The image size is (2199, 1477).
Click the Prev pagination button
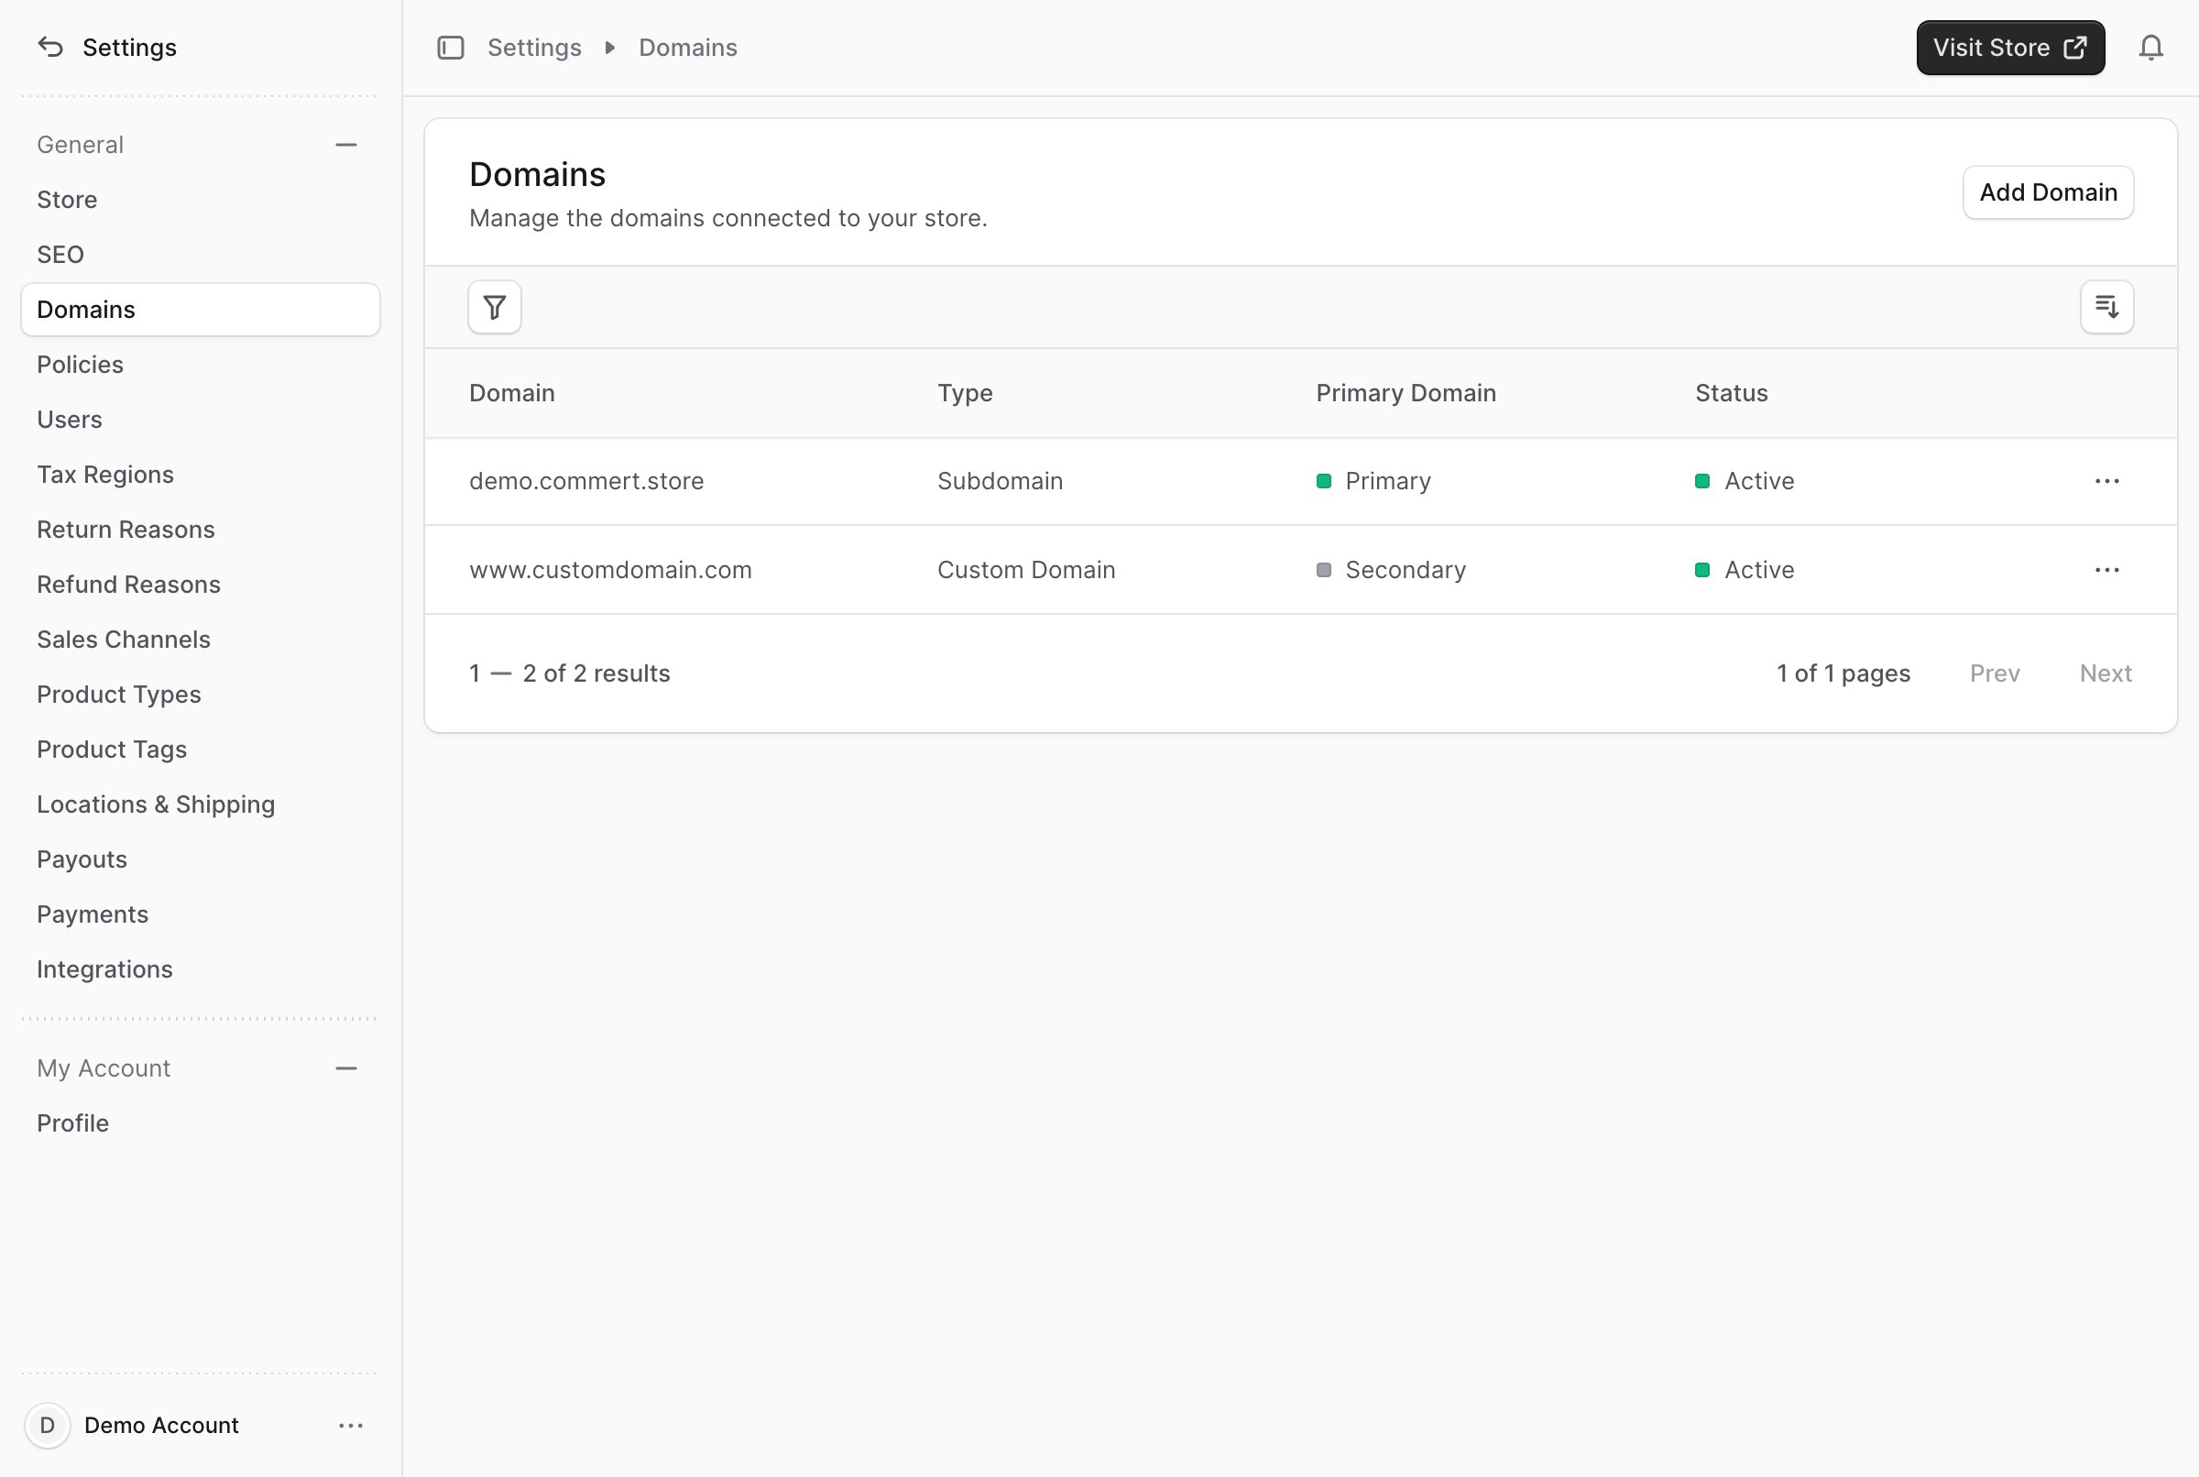point(1995,673)
